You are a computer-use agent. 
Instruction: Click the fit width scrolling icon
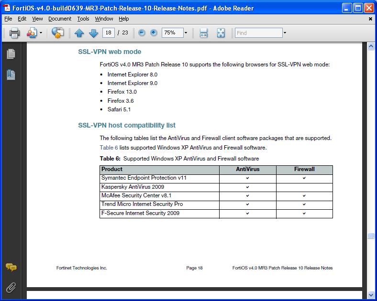click(x=203, y=33)
